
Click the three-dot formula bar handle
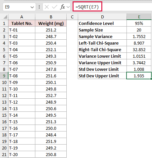coord(39,7)
